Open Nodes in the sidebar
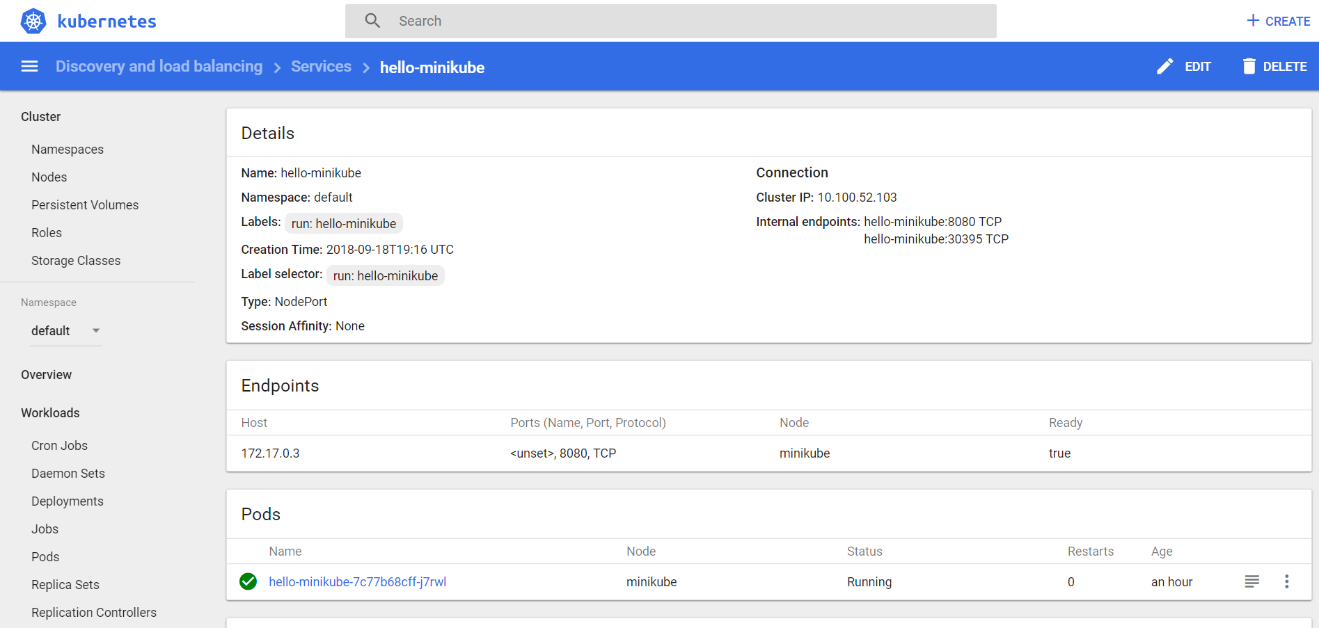Viewport: 1319px width, 628px height. coord(49,177)
